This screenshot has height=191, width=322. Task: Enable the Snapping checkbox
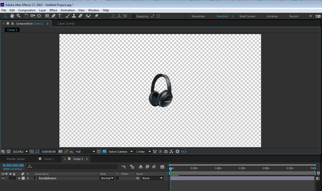pyautogui.click(x=134, y=16)
